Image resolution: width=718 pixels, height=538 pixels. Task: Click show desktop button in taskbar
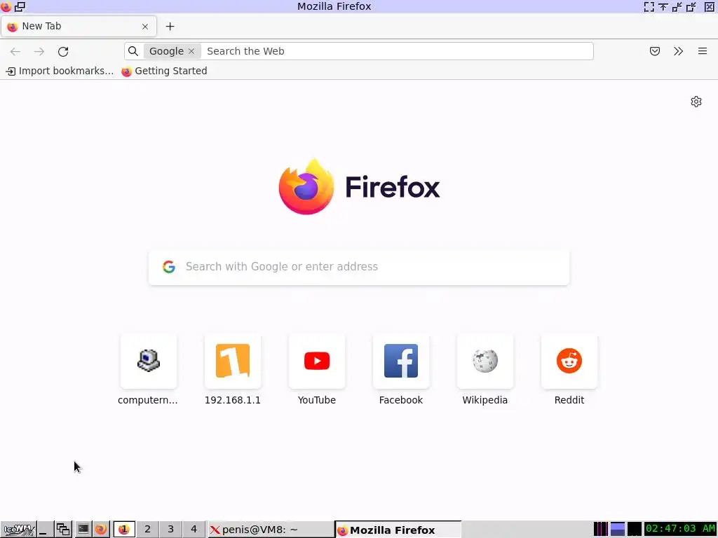pos(44,530)
